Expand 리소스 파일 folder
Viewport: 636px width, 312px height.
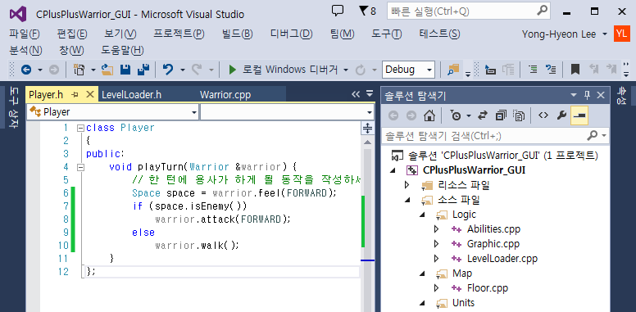(407, 185)
